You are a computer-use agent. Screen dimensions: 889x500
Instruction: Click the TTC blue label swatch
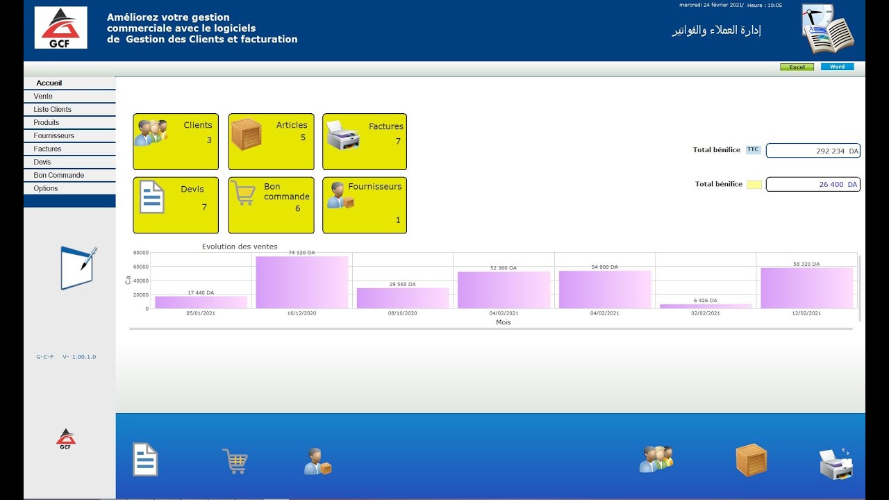tap(754, 150)
